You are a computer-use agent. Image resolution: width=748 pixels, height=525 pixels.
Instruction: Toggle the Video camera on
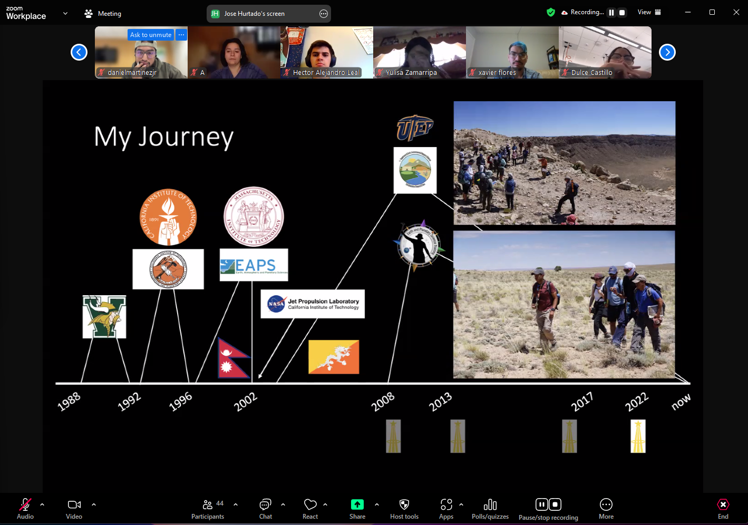click(x=74, y=505)
